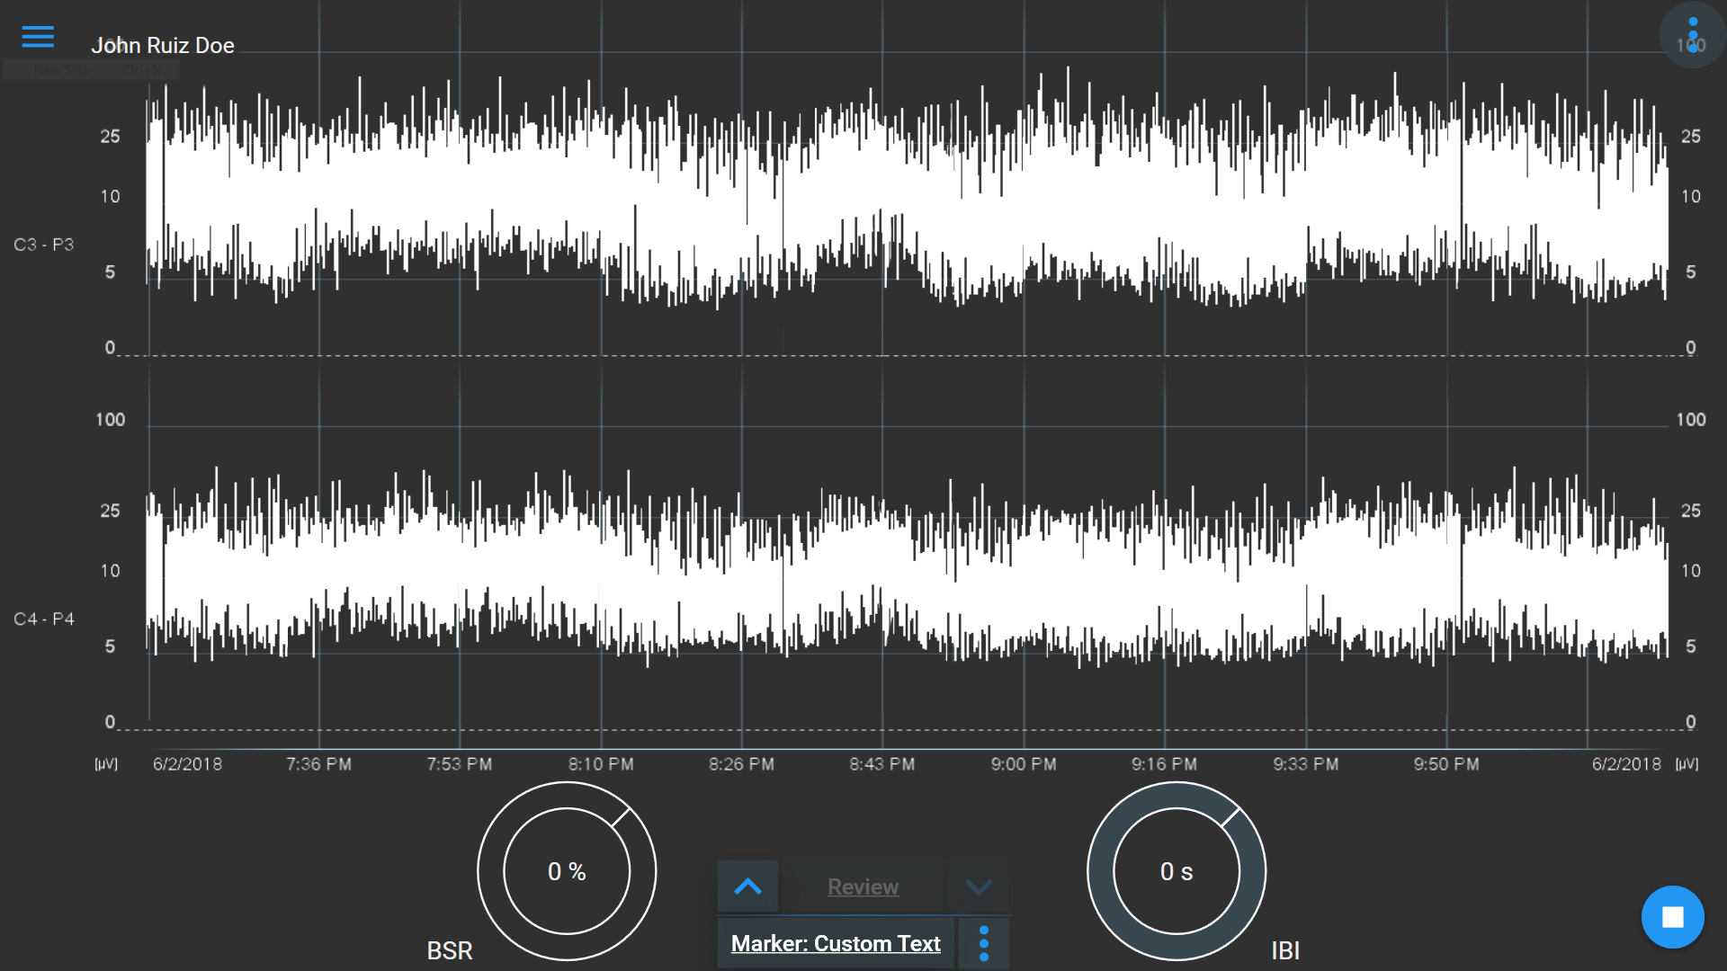Click the 8:10 PM timeline label
1727x971 pixels.
pos(601,764)
